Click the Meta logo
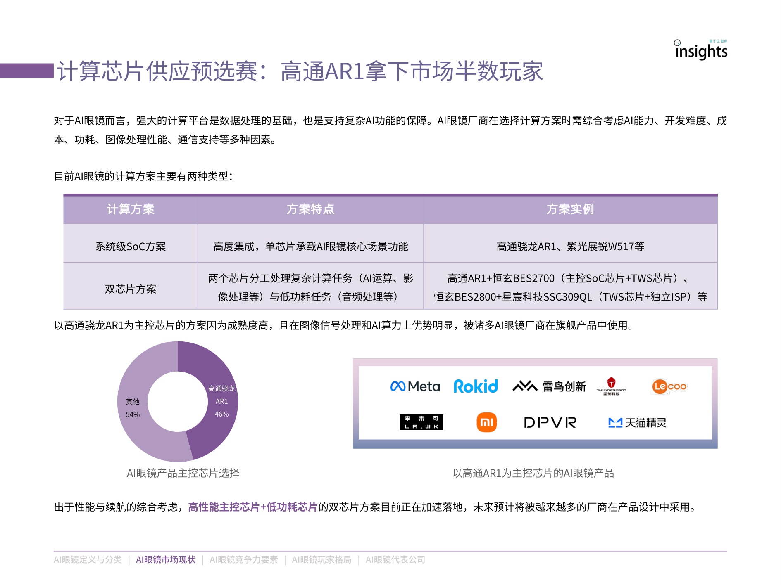 (415, 387)
